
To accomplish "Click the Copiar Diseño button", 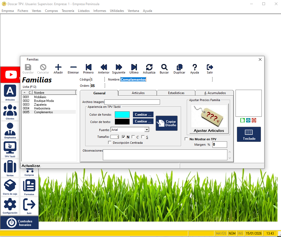I will (x=166, y=123).
